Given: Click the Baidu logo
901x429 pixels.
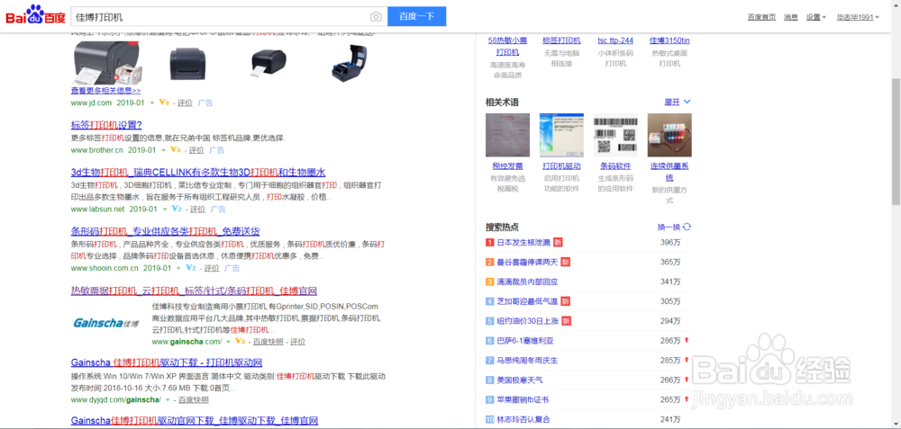Looking at the screenshot, I should (36, 15).
